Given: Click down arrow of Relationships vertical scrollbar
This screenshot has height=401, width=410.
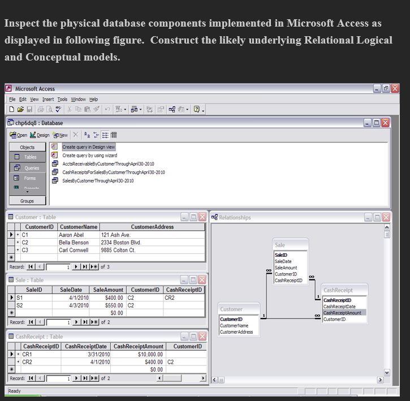Looking at the screenshot, I should click(x=387, y=372).
